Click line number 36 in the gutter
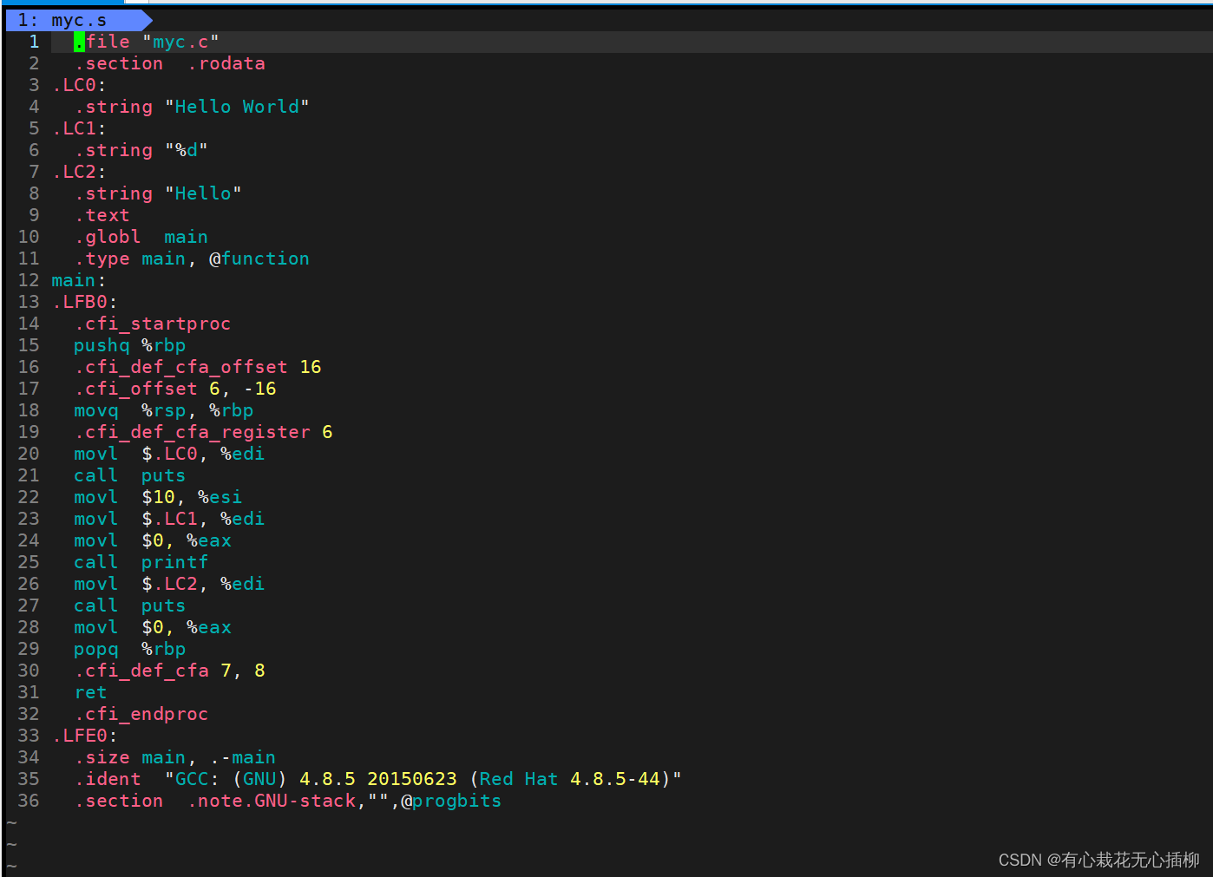 tap(29, 801)
